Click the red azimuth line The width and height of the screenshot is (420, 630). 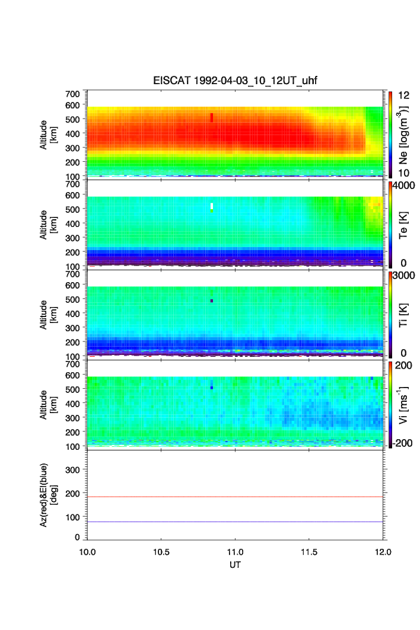coord(235,497)
